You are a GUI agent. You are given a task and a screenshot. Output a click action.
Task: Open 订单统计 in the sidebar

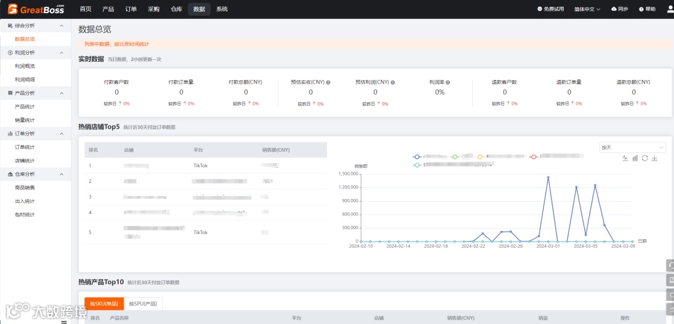point(24,147)
